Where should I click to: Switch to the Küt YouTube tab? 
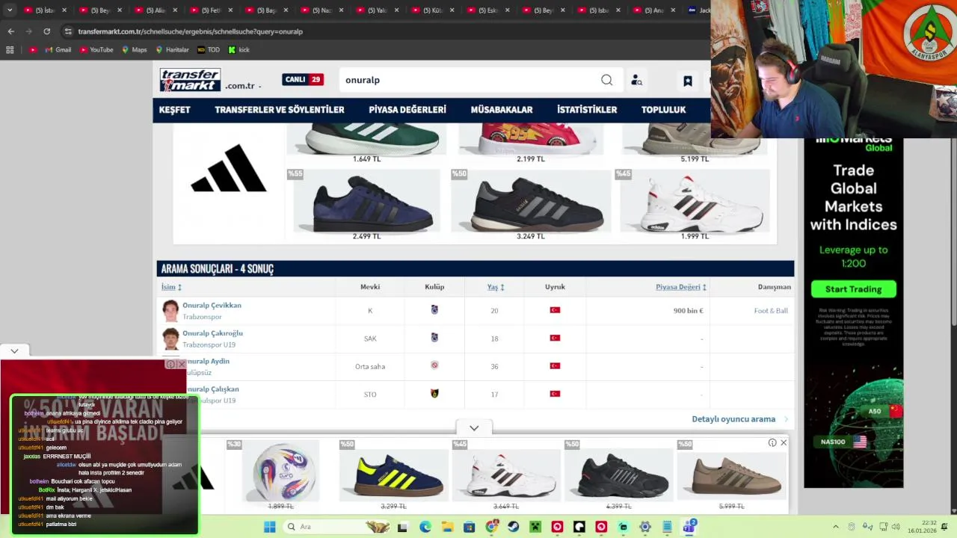click(431, 10)
